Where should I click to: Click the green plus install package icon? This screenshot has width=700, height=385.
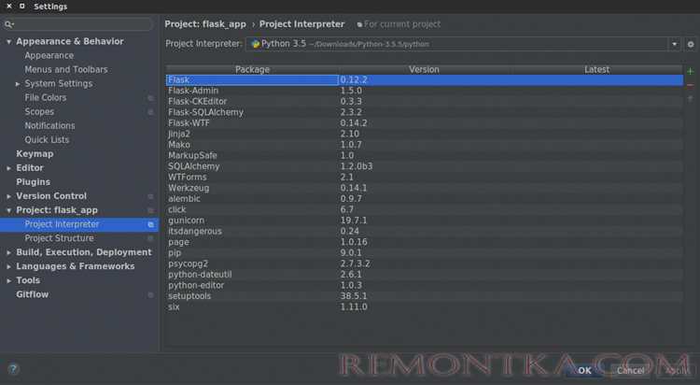pyautogui.click(x=690, y=71)
